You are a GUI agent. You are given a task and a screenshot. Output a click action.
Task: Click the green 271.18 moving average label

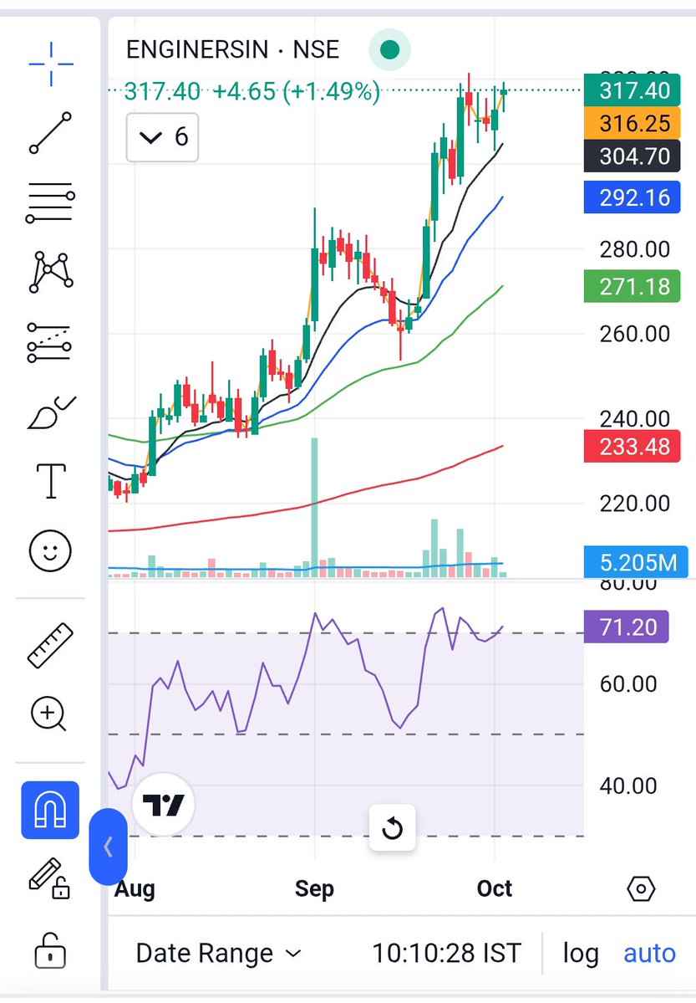[632, 286]
